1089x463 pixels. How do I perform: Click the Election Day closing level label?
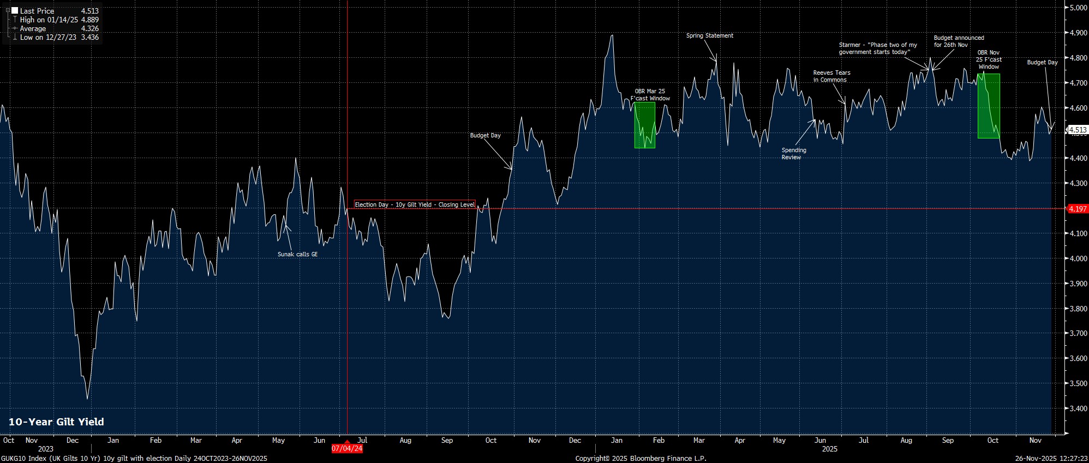click(x=415, y=205)
